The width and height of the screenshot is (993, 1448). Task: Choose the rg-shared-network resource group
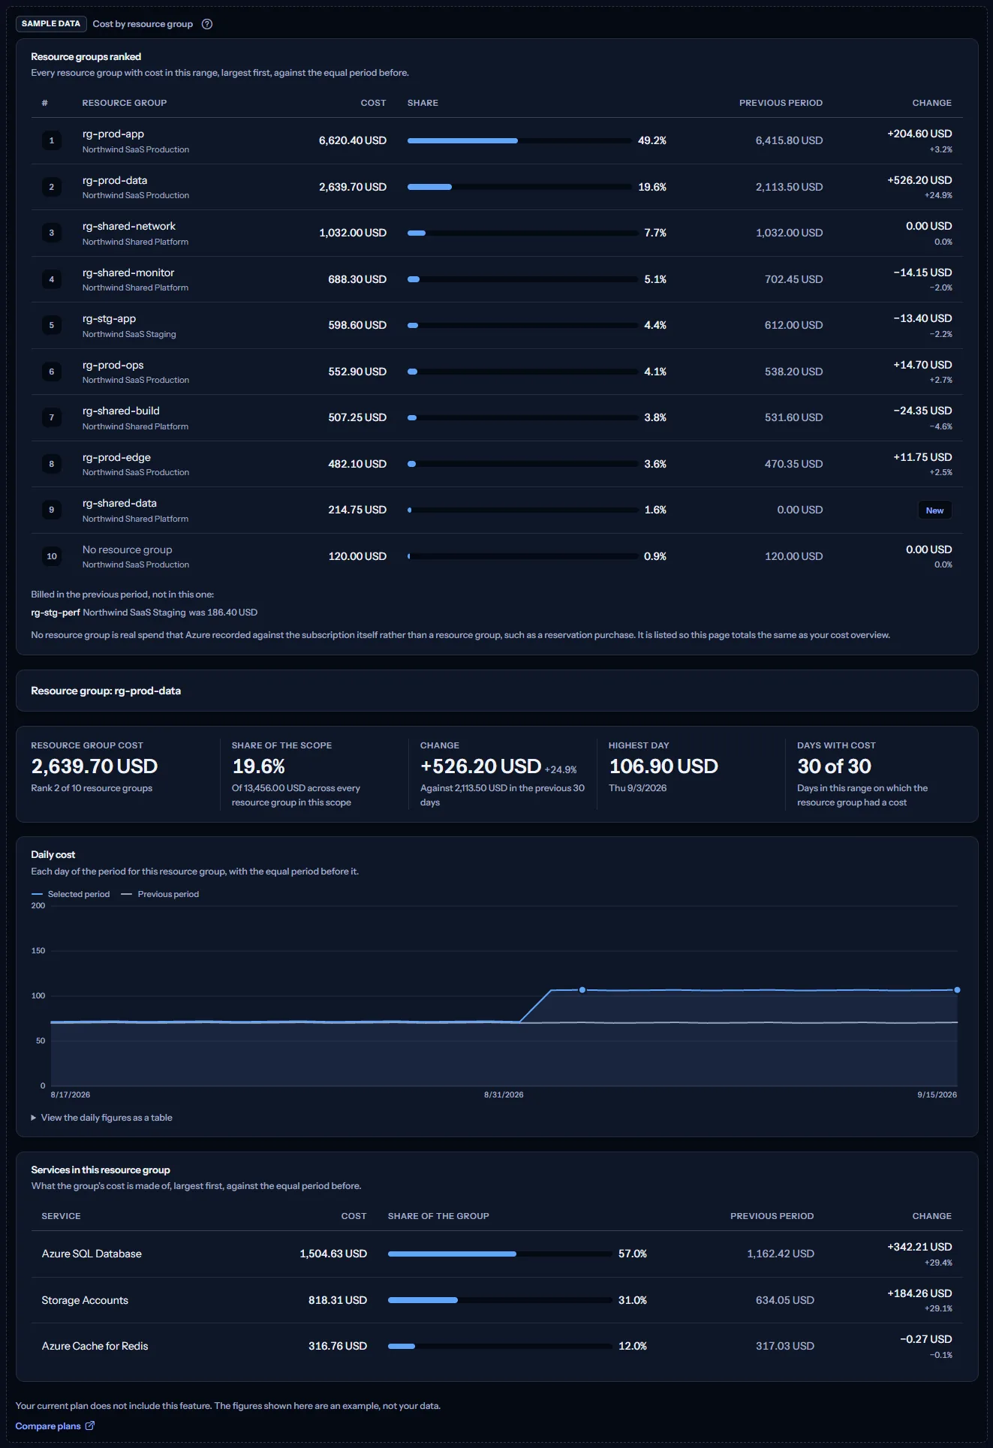pyautogui.click(x=129, y=226)
